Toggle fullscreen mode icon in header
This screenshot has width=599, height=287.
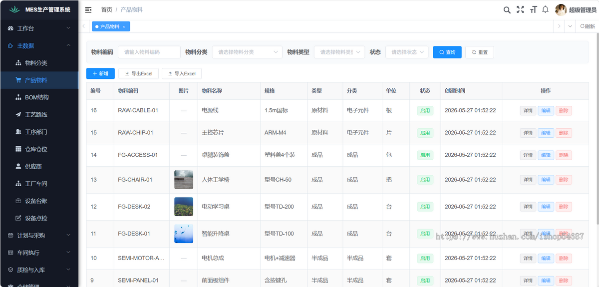click(x=520, y=10)
